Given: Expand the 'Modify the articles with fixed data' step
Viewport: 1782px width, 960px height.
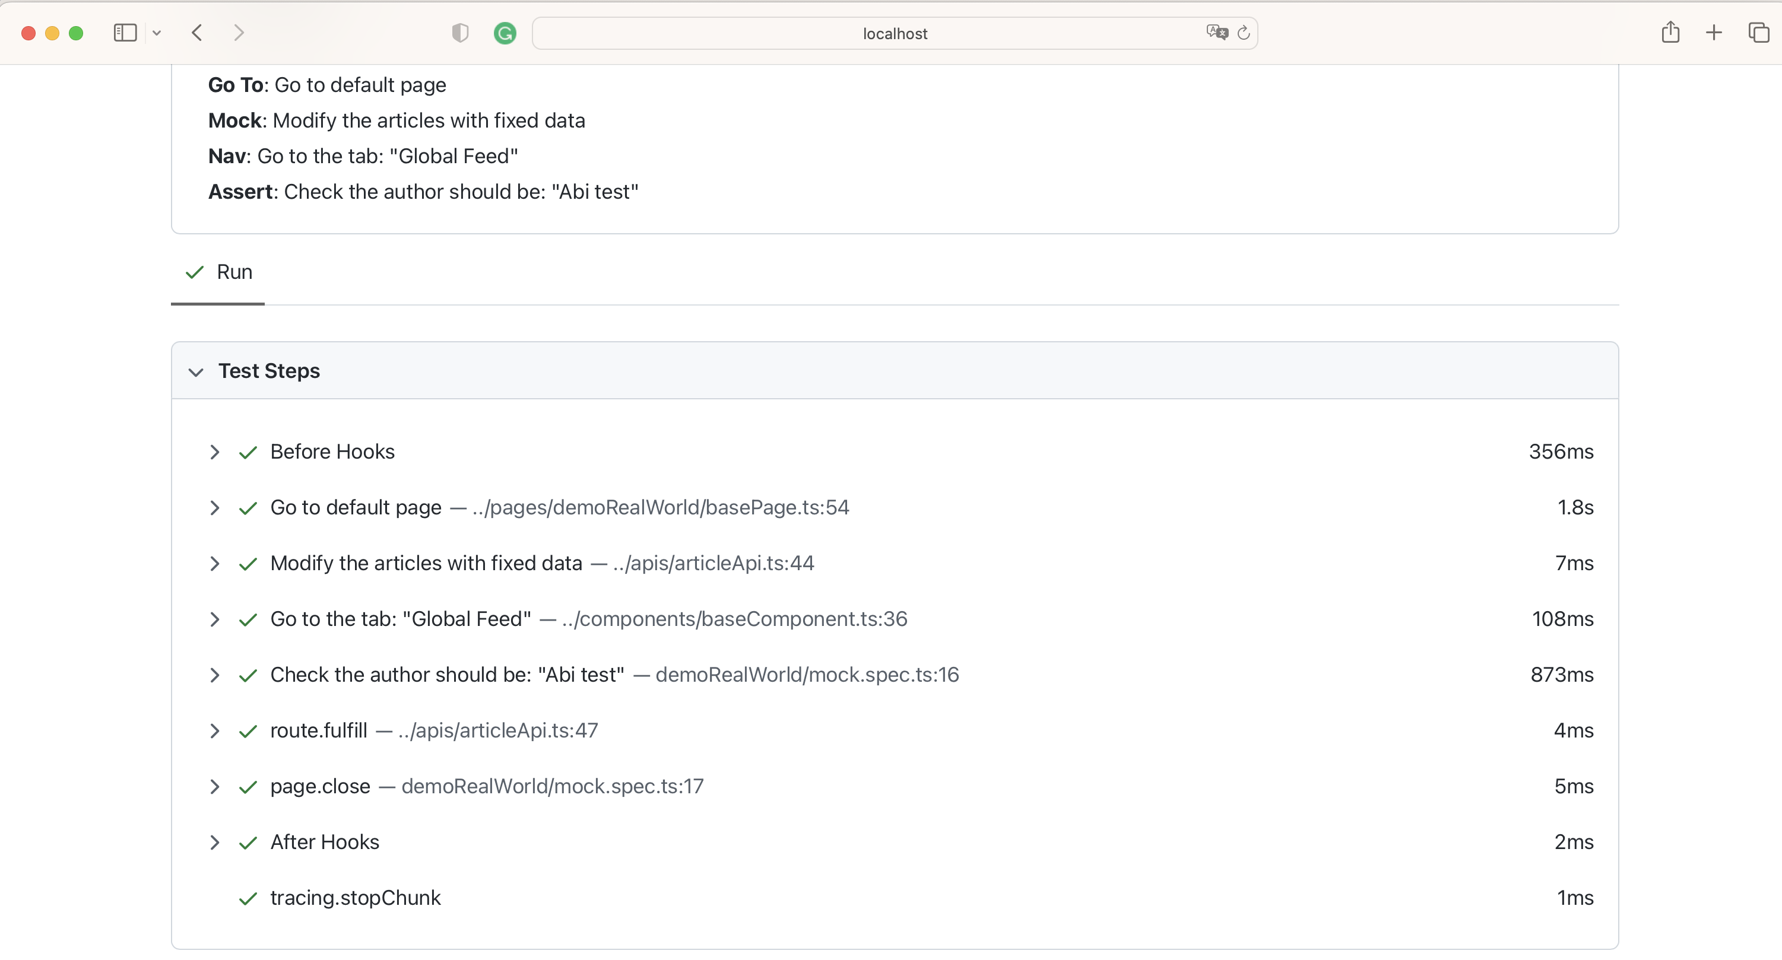Looking at the screenshot, I should 214,564.
